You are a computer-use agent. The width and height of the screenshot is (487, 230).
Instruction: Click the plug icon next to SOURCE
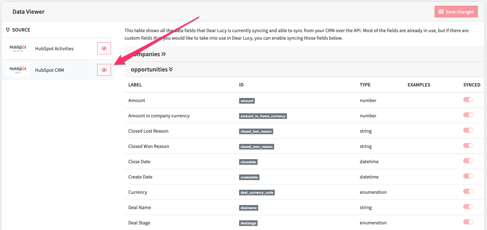[8, 30]
